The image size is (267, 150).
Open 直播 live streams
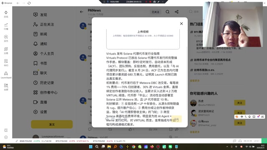click(40, 102)
